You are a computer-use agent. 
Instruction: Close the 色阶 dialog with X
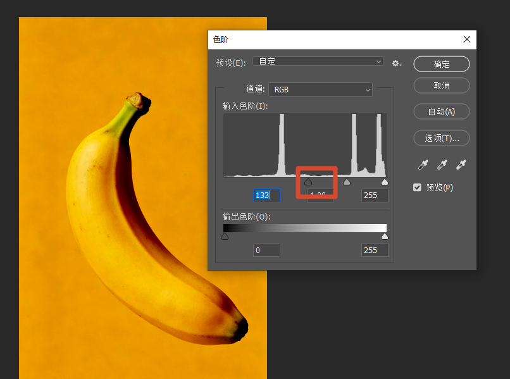coord(467,39)
